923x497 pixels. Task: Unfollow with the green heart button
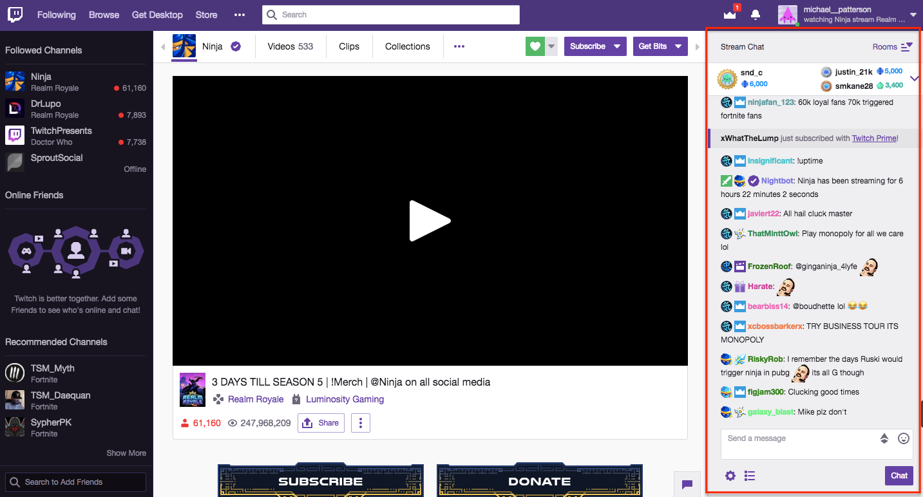(535, 46)
